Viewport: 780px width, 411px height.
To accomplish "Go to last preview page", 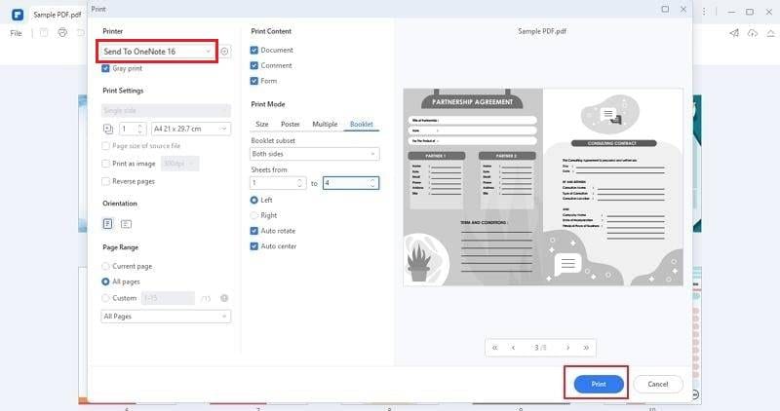I will [x=586, y=348].
